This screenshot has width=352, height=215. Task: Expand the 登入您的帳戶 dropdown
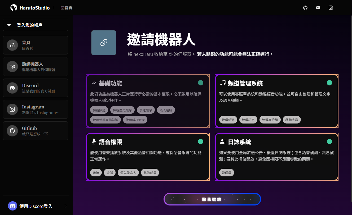36,25
